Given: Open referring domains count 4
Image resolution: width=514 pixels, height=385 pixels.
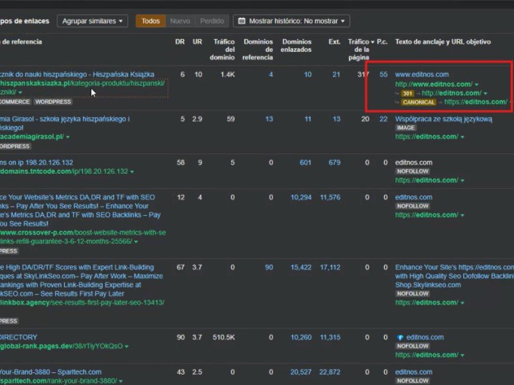Looking at the screenshot, I should pos(270,74).
